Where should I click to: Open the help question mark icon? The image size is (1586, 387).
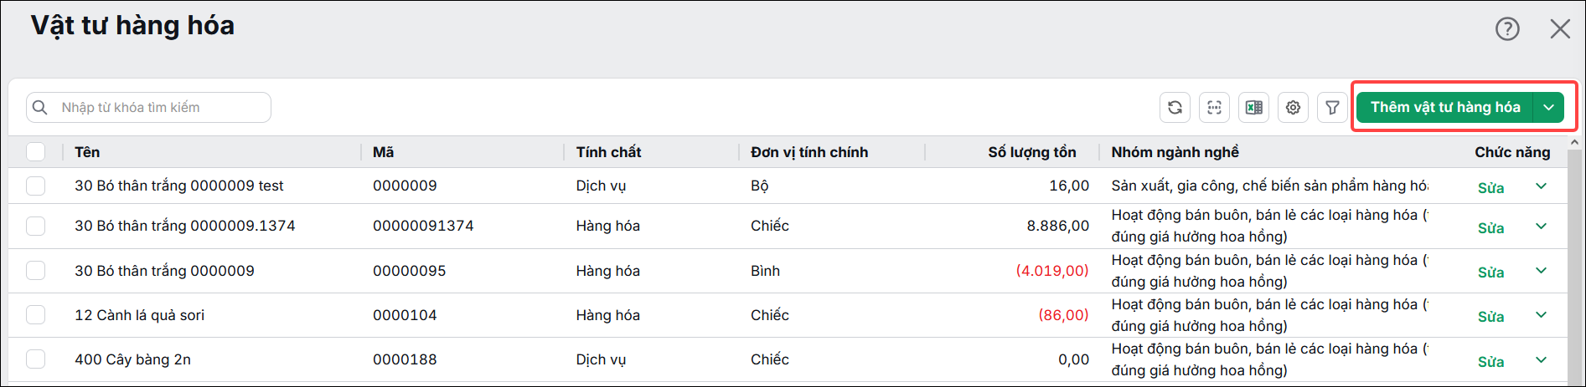click(1507, 29)
